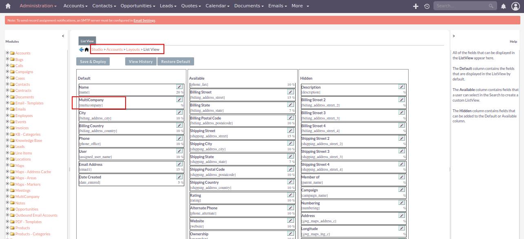The image size is (524, 239).
Task: Click the SuiteCRM home icon
Action: tap(8, 6)
